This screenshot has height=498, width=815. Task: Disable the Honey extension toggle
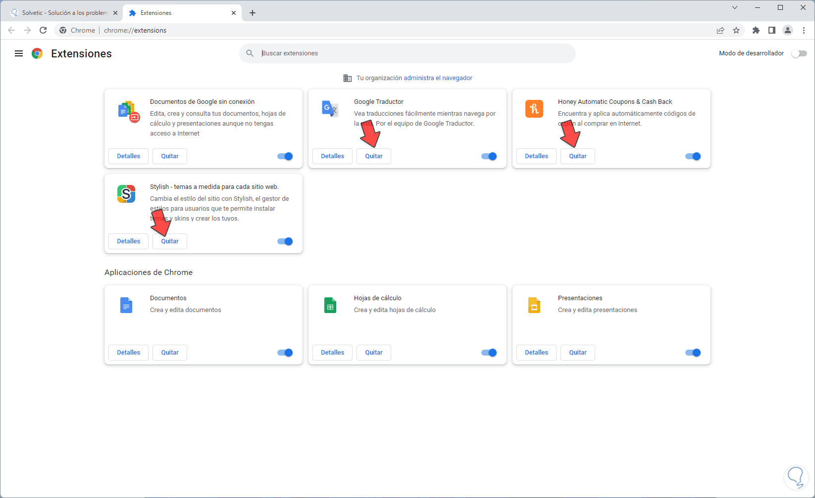point(693,156)
